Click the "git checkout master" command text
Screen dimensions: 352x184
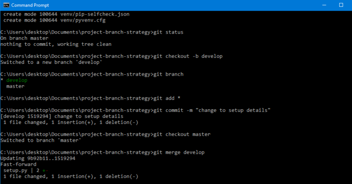tap(181, 134)
